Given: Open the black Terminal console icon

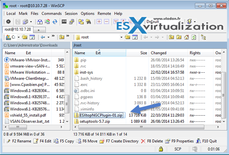Looking at the screenshot, I should [x=64, y=22].
